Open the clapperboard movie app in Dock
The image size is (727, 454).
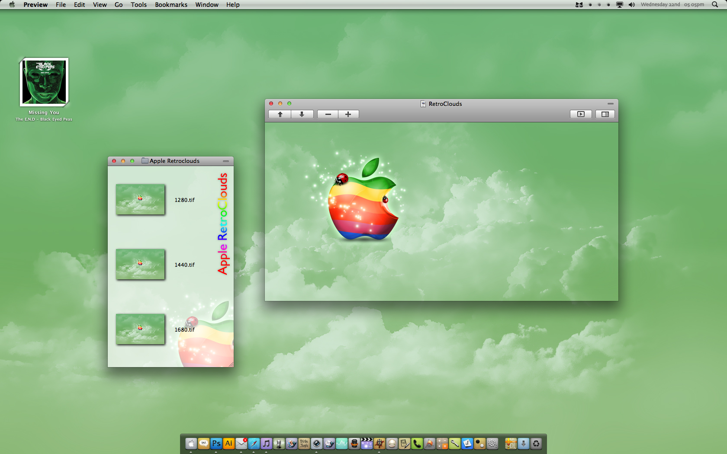(367, 444)
